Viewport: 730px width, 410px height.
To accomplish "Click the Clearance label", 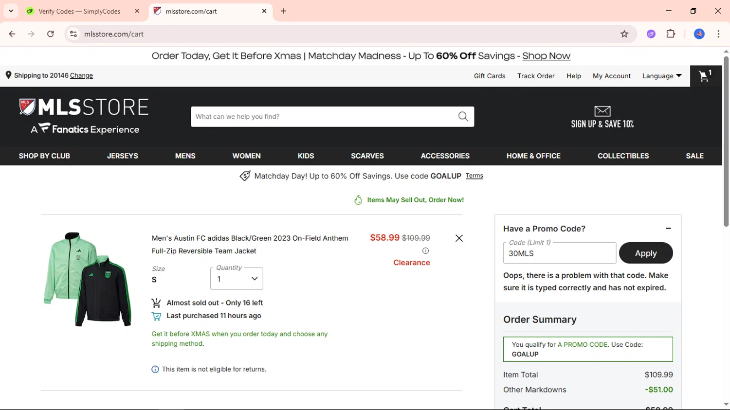I will coord(412,263).
